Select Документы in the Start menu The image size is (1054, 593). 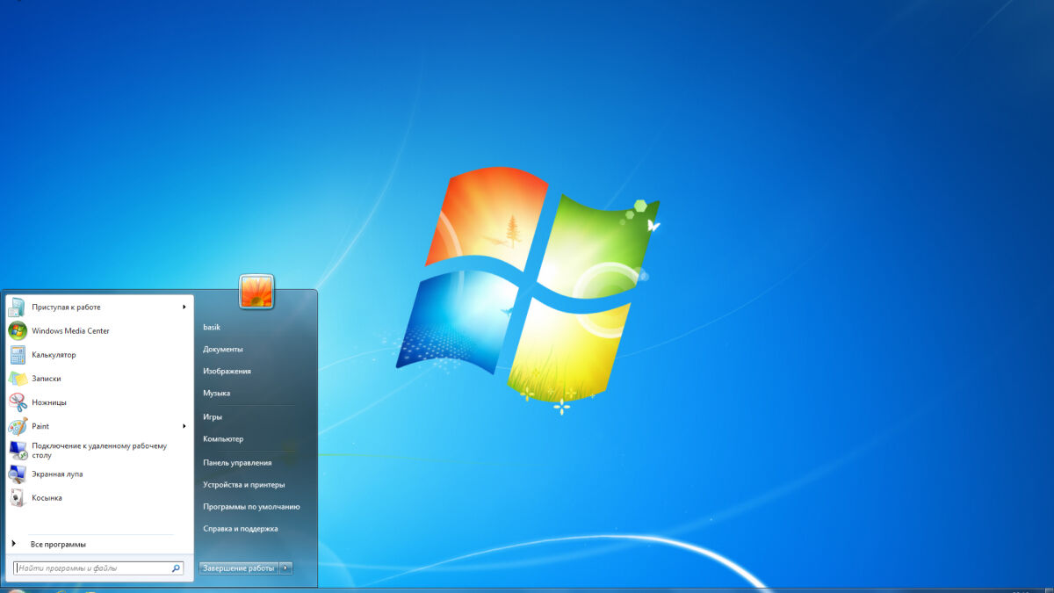223,350
